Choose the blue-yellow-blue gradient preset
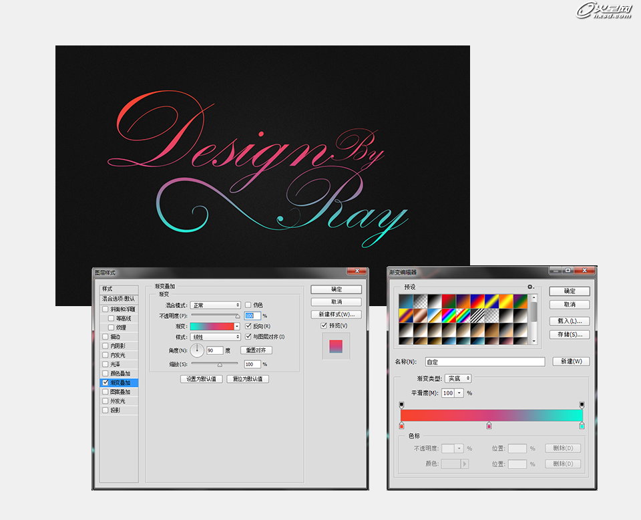The image size is (641, 520). pos(492,301)
